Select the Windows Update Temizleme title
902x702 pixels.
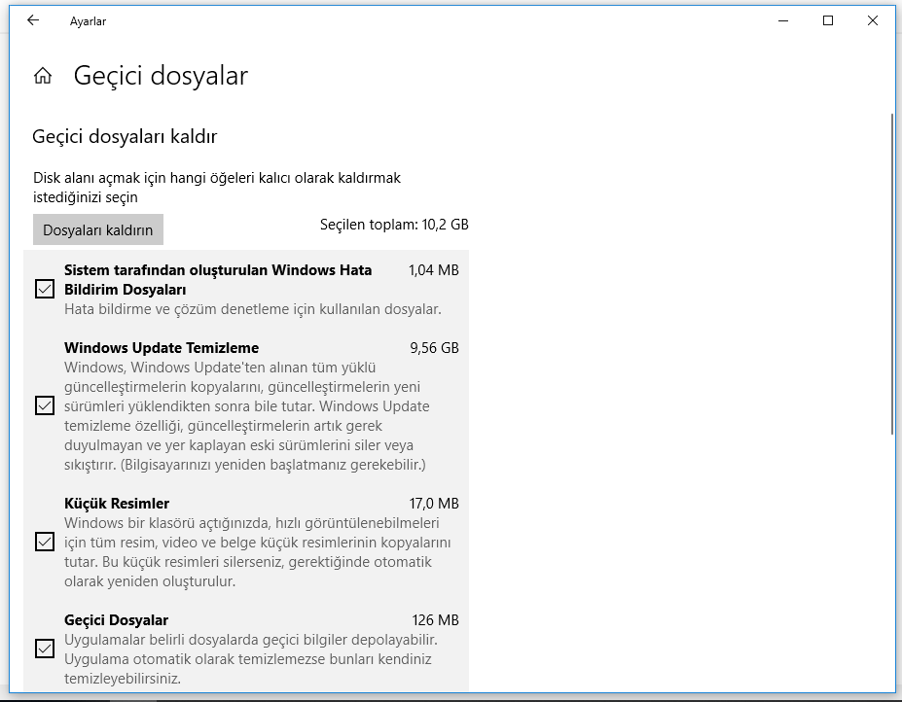click(x=162, y=348)
